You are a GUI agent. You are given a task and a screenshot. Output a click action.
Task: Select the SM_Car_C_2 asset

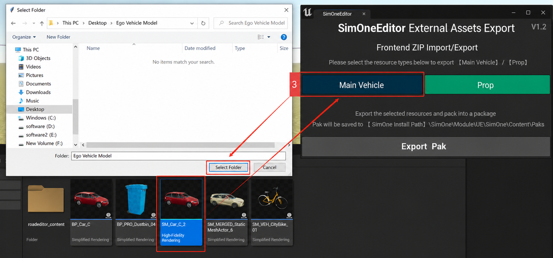click(181, 212)
